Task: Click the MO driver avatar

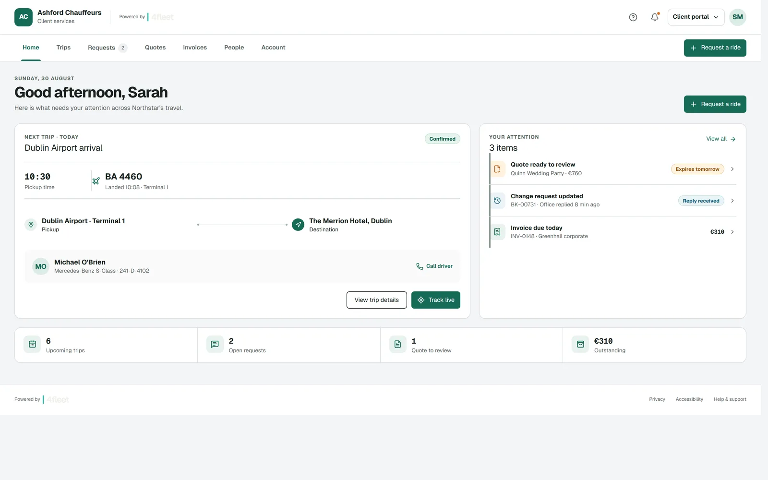Action: pyautogui.click(x=41, y=266)
